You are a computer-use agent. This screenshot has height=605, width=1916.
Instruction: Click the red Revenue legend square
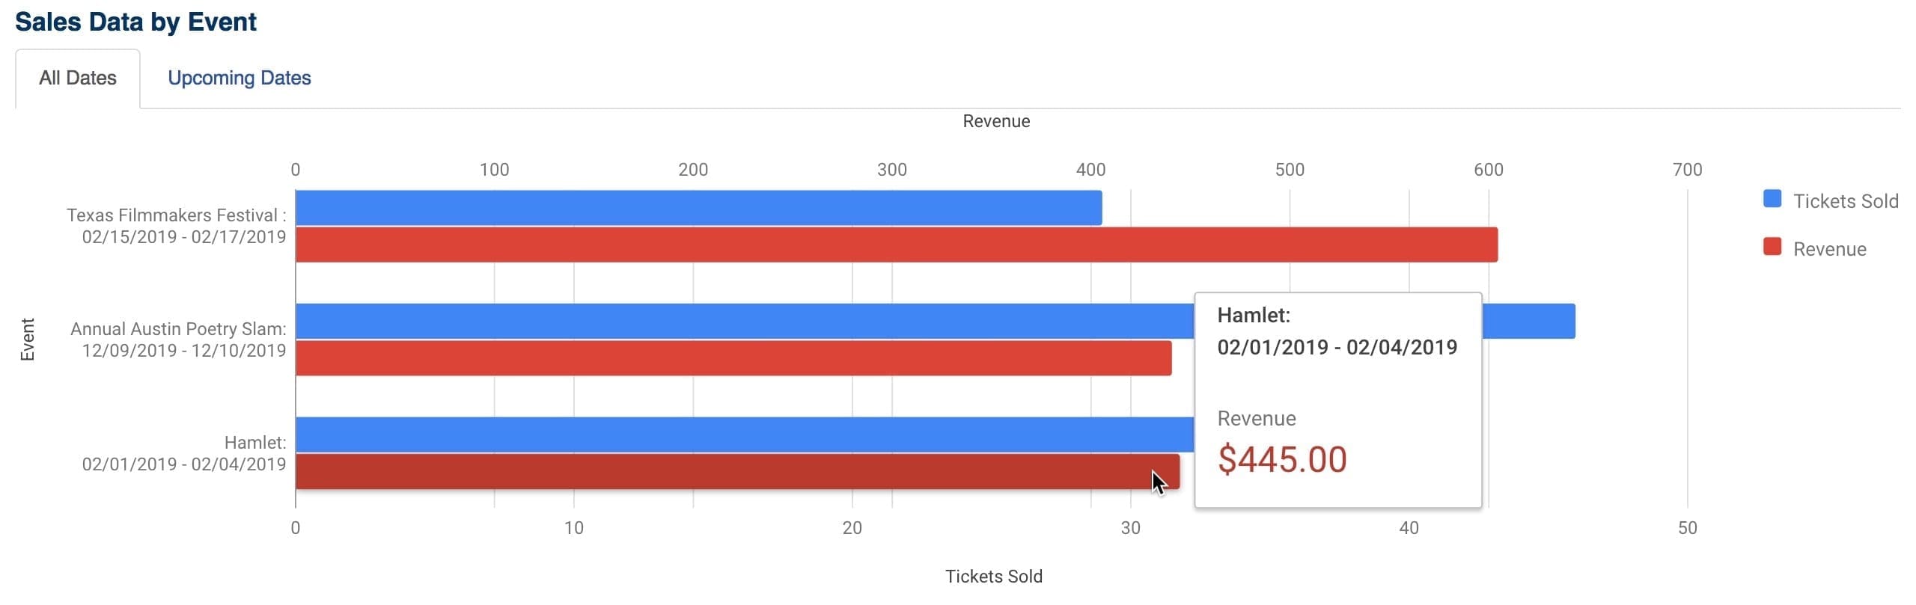(1771, 245)
